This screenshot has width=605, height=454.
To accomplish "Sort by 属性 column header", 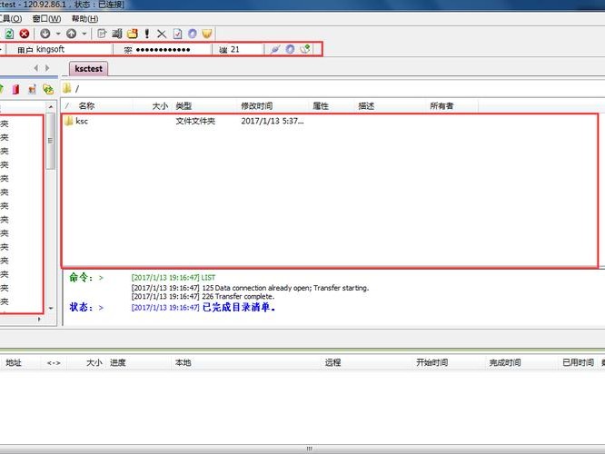I will point(321,106).
